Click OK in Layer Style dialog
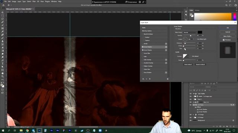 [x=228, y=28]
